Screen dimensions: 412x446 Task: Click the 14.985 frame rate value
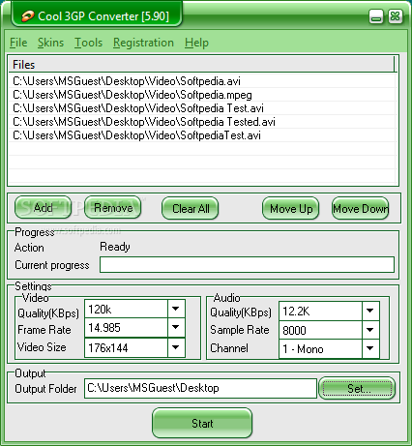pos(104,328)
